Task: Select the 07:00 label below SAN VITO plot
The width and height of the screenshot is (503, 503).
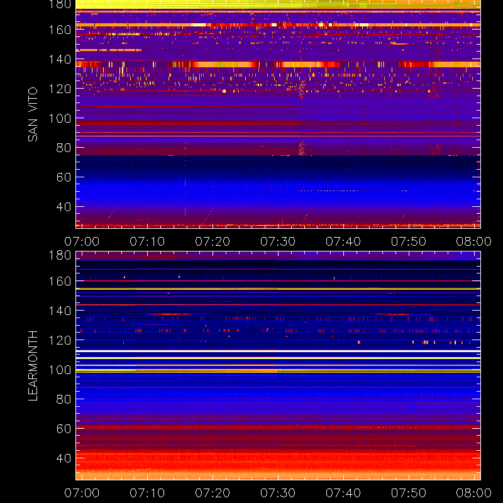Action: click(x=82, y=241)
